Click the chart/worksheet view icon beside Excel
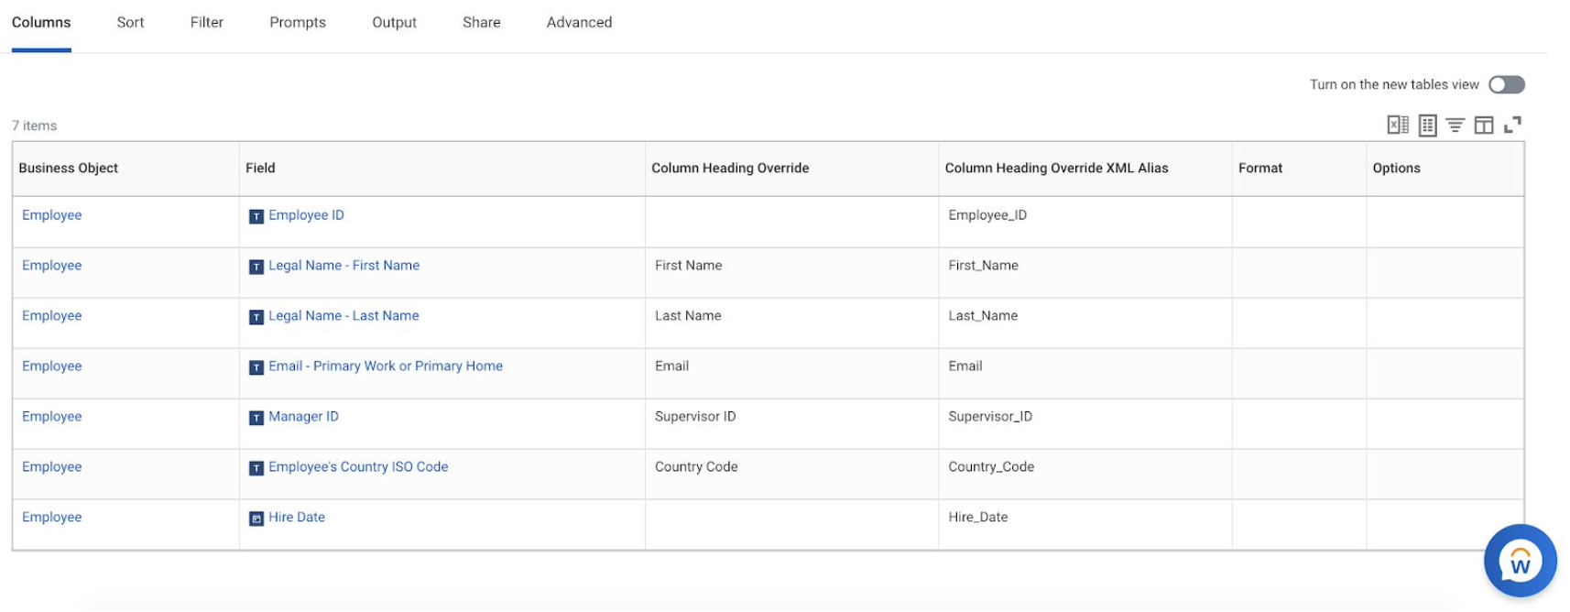This screenshot has height=612, width=1570. point(1427,125)
